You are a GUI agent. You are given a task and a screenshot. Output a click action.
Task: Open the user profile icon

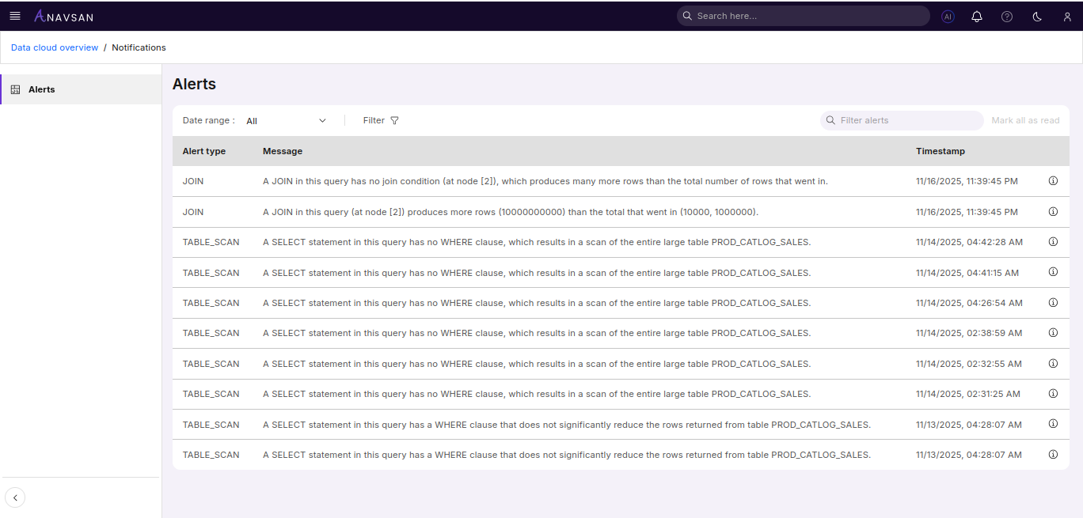pyautogui.click(x=1066, y=16)
